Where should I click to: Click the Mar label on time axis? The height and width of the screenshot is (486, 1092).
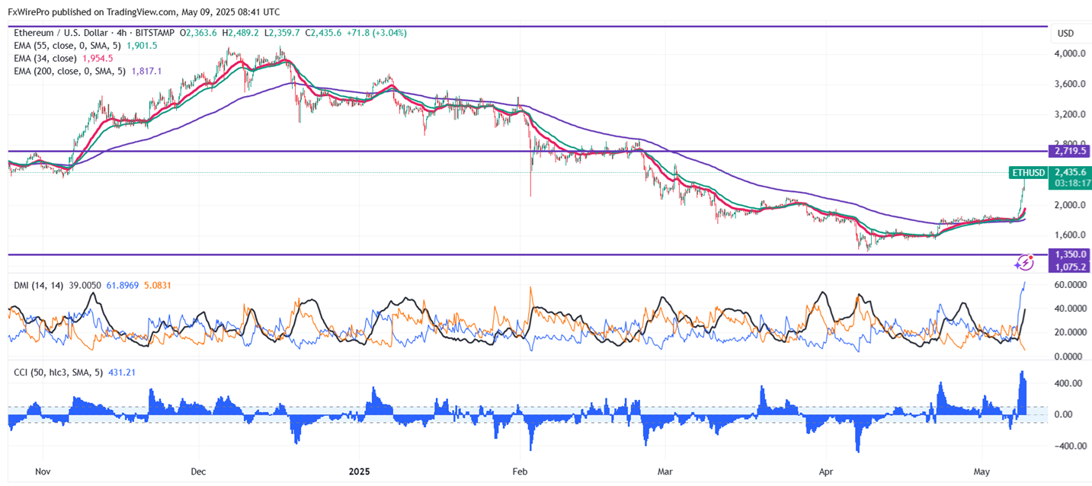coord(667,472)
